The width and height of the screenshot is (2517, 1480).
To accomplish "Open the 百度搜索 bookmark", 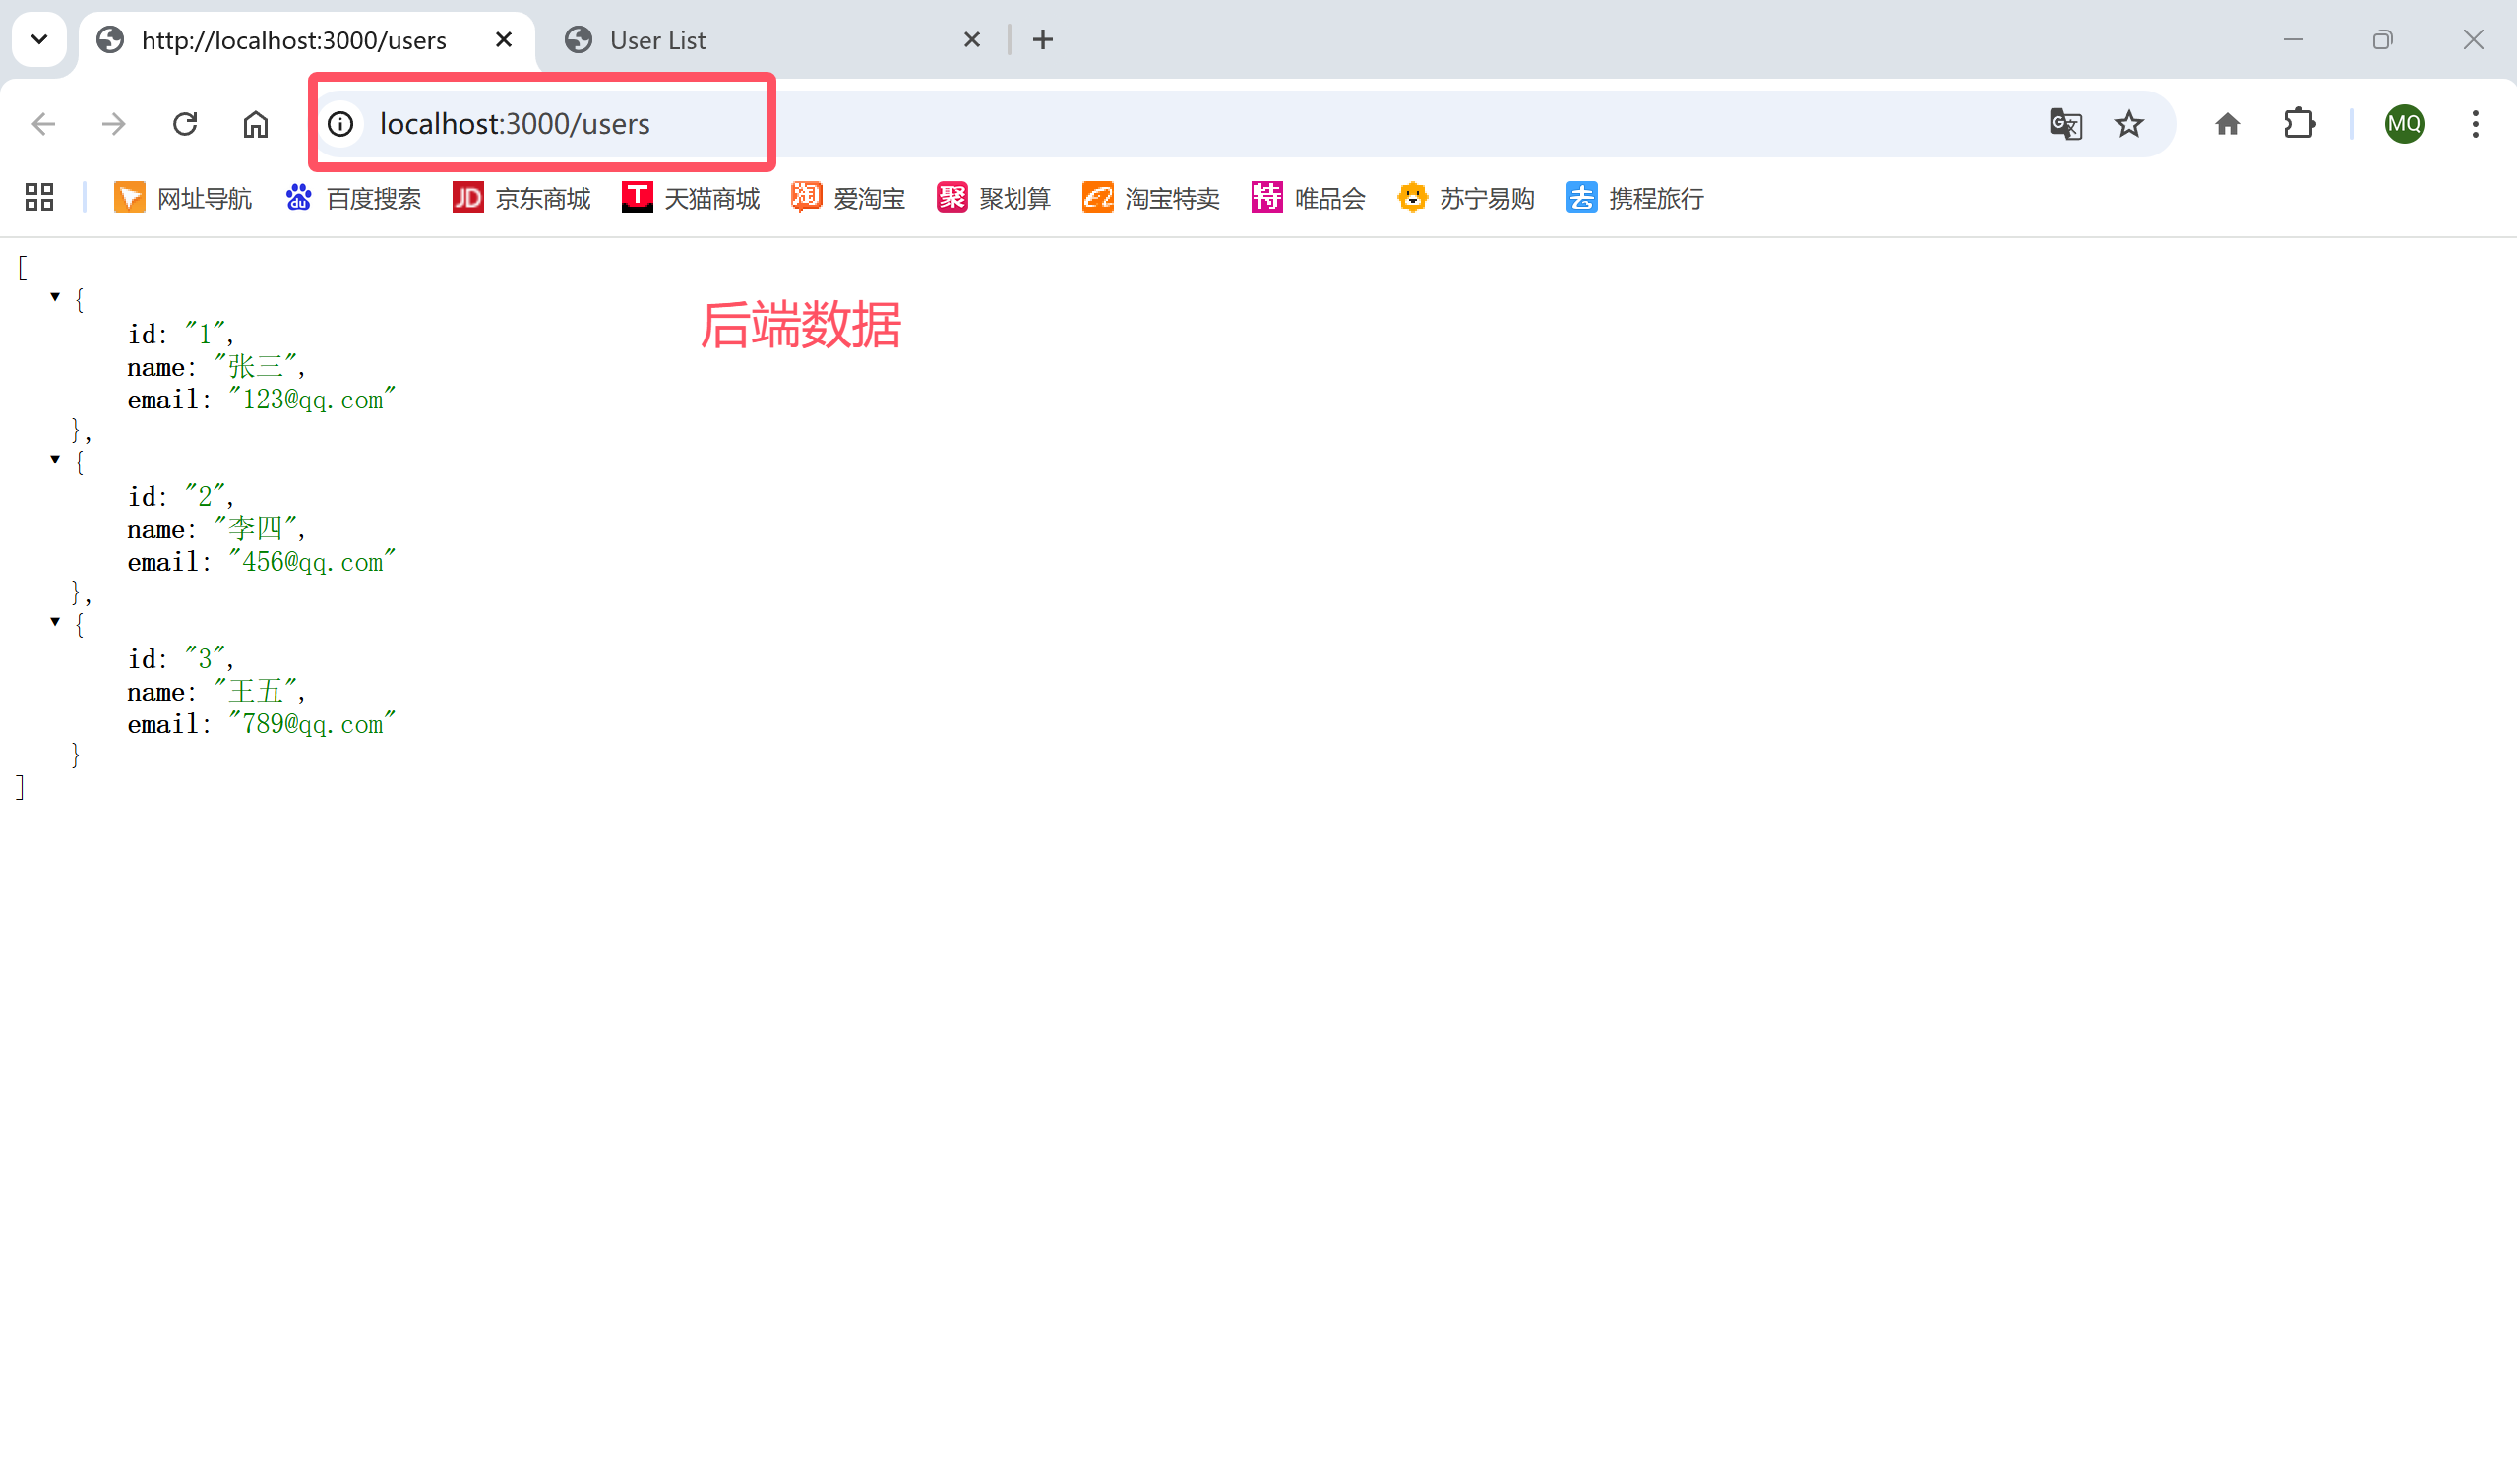I will click(353, 198).
